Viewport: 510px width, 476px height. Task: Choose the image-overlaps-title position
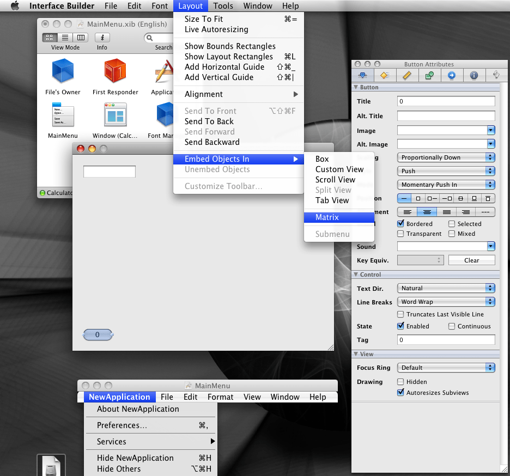(460, 198)
